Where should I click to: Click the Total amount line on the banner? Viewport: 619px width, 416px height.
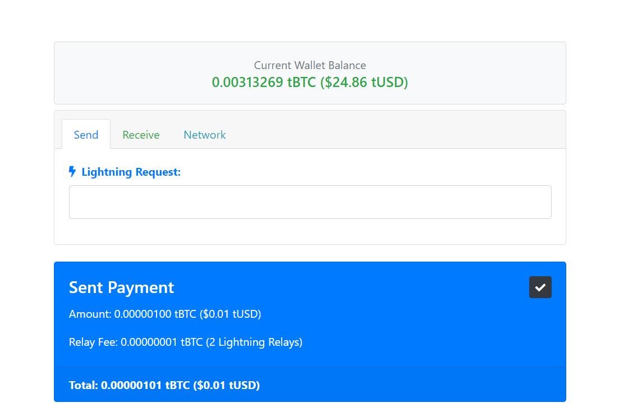coord(164,385)
